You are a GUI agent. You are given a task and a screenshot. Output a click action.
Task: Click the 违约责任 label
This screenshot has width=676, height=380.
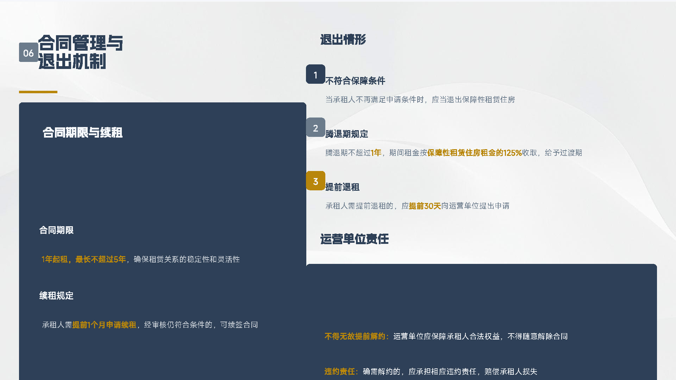340,372
